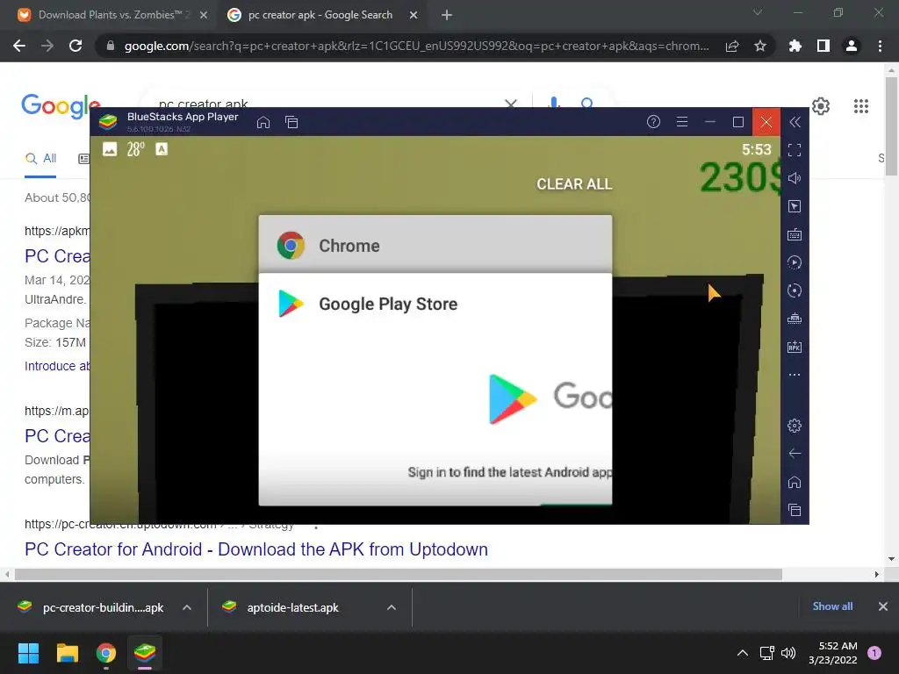This screenshot has width=899, height=674.
Task: Click the Chrome address bar URL
Action: point(416,46)
